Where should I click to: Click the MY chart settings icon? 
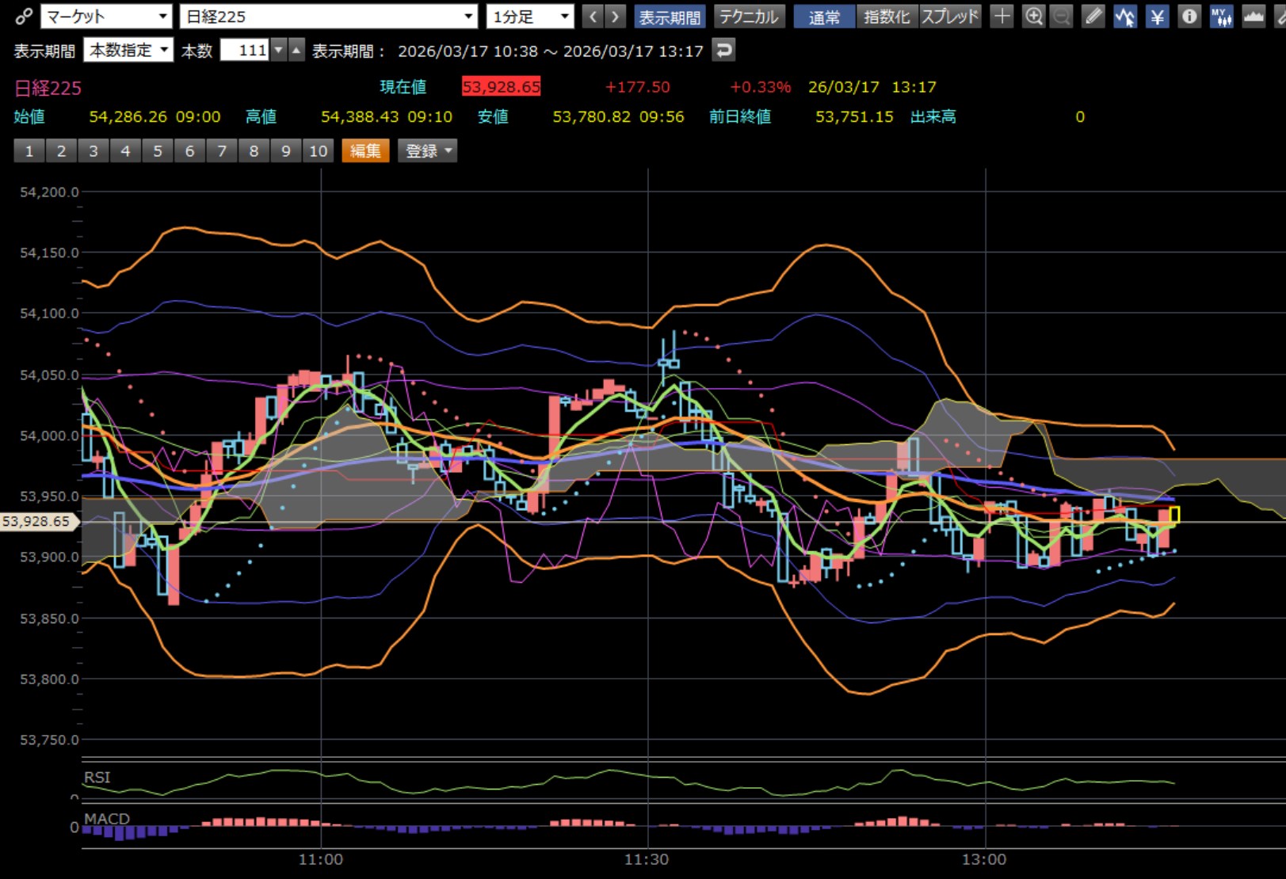(x=1221, y=17)
